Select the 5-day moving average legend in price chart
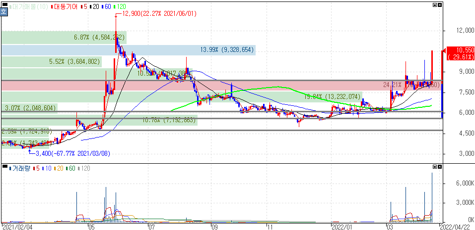475x230 pixels. tap(83, 6)
